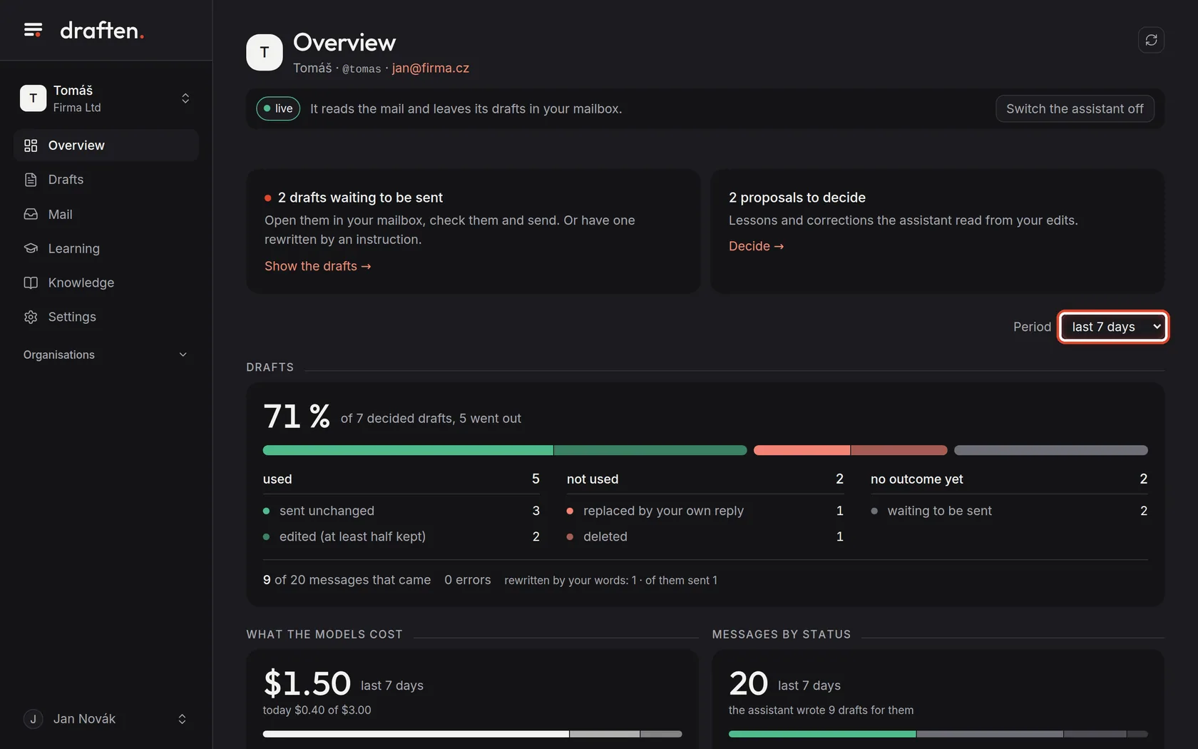Click the 2 proposals to decide heading
Image resolution: width=1198 pixels, height=749 pixels.
click(797, 198)
